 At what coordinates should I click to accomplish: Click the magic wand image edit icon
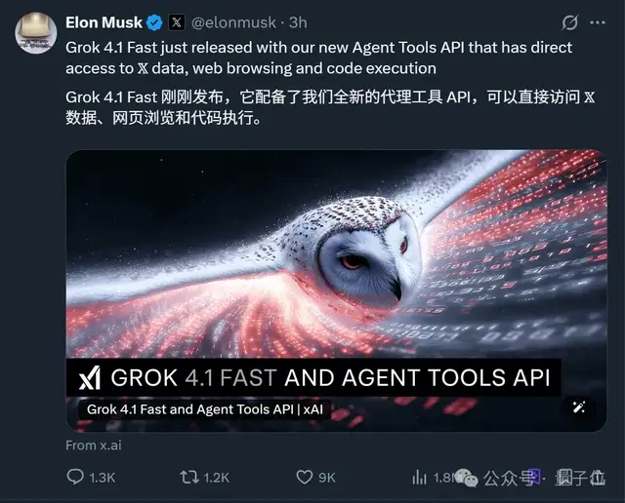(579, 407)
